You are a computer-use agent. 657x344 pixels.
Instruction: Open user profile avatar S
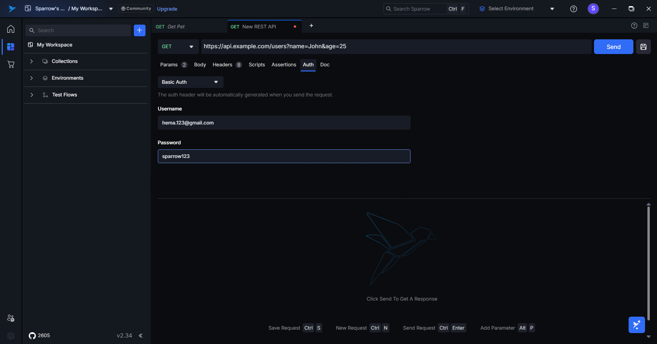(x=593, y=9)
